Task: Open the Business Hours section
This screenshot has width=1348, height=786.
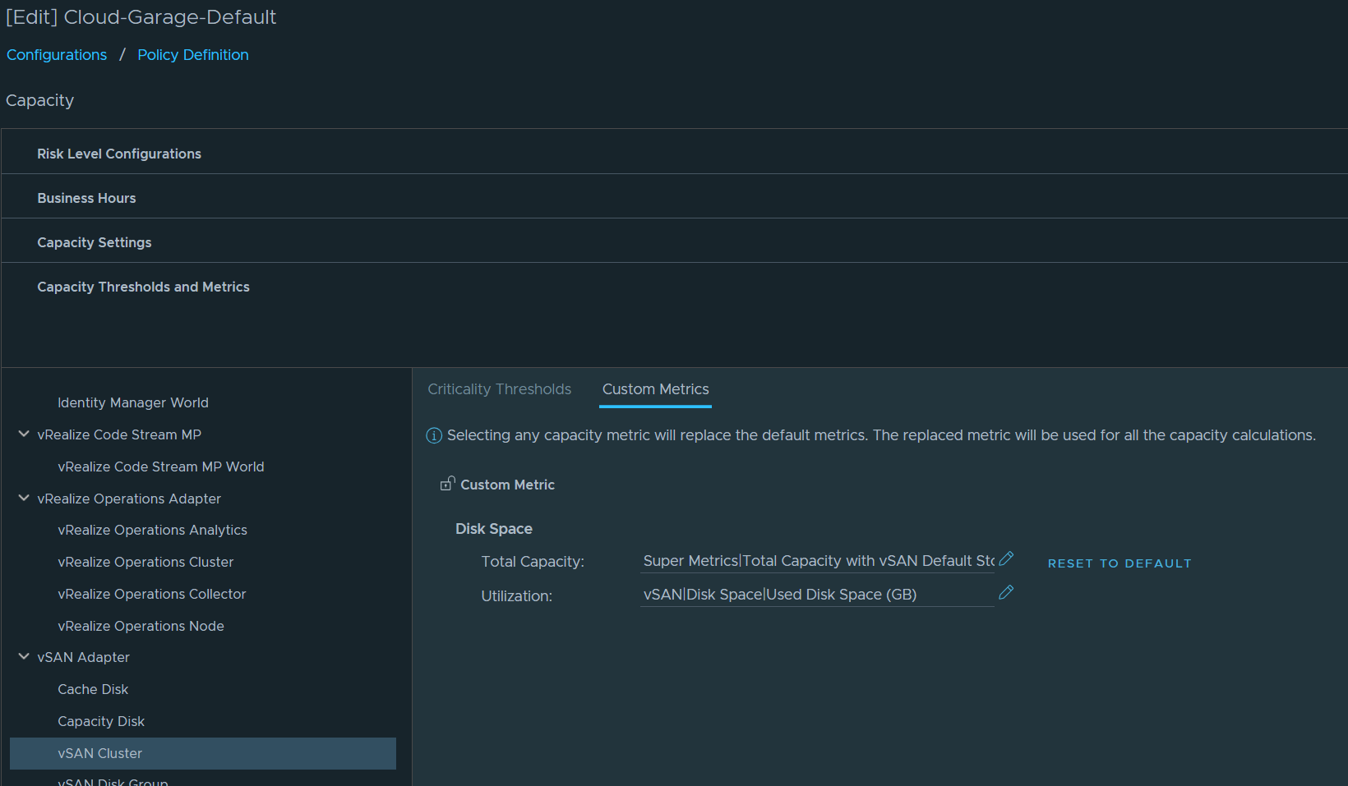Action: pyautogui.click(x=86, y=198)
